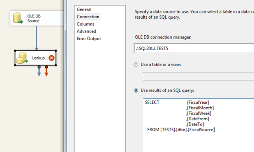
Task: Click the SELECT keyword in the query
Action: click(152, 102)
